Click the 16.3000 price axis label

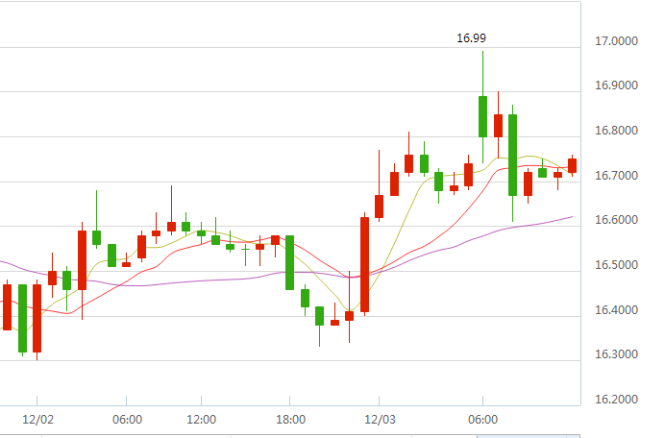tap(618, 355)
